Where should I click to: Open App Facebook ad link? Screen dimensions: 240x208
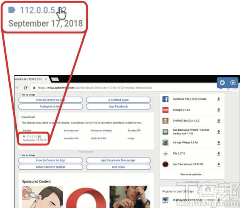click(x=118, y=106)
